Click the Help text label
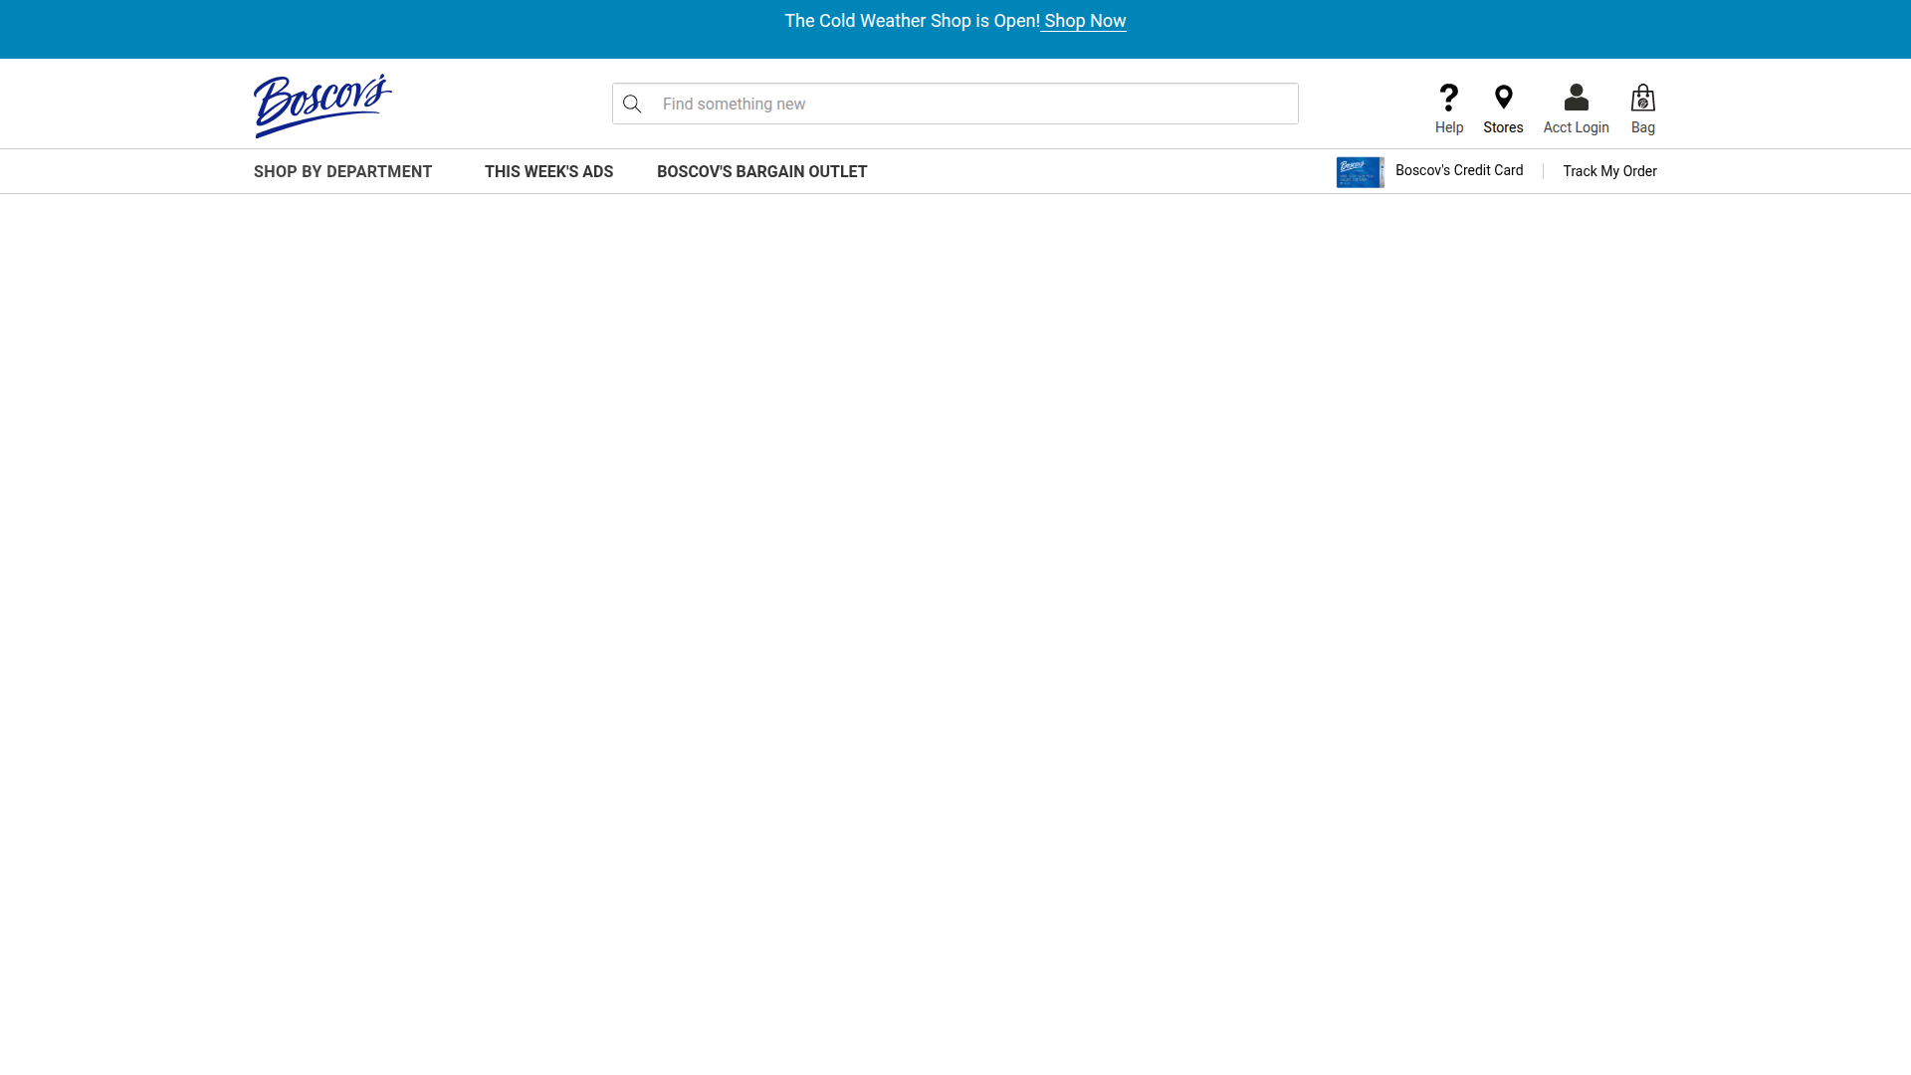 pyautogui.click(x=1449, y=127)
